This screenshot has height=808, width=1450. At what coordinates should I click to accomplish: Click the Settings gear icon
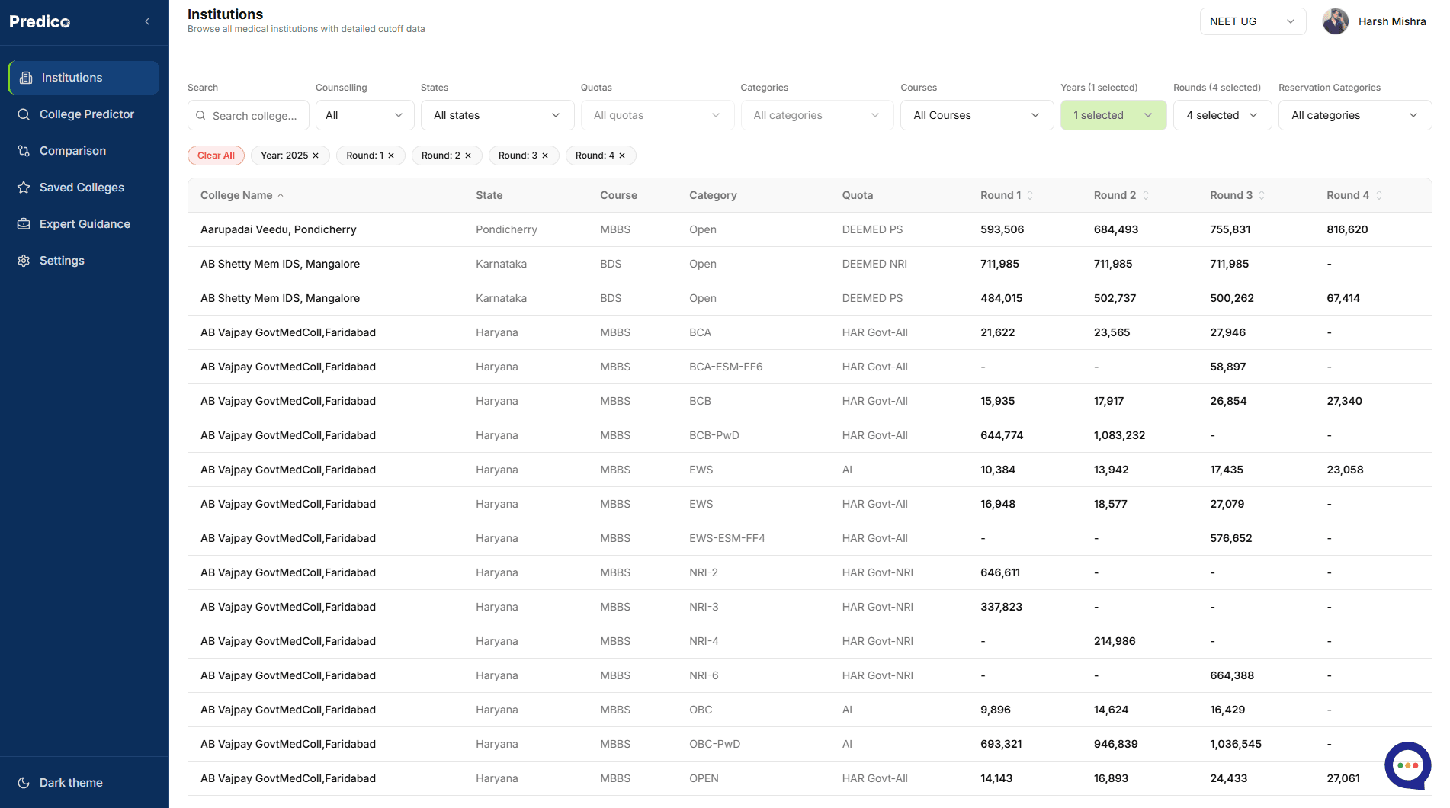[x=24, y=261]
